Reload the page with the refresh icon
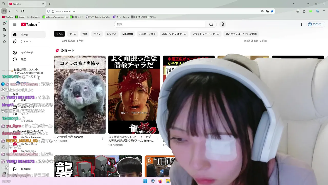Image resolution: width=328 pixels, height=185 pixels. pyautogui.click(x=23, y=11)
